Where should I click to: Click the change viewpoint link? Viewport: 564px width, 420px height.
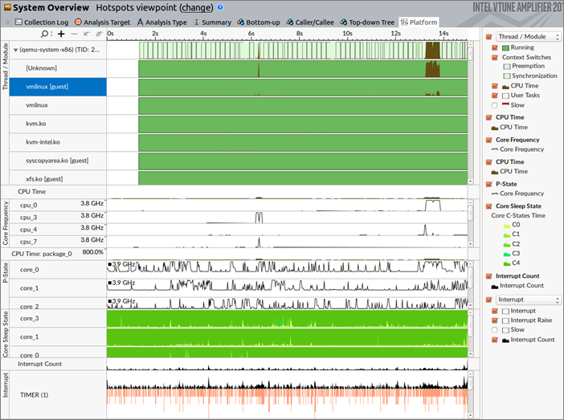[x=197, y=7]
